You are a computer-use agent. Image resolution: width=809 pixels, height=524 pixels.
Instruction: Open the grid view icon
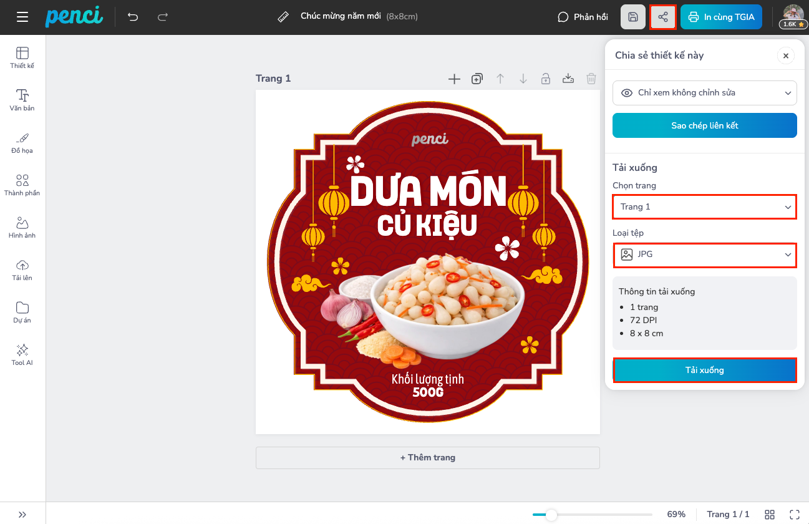coord(770,514)
